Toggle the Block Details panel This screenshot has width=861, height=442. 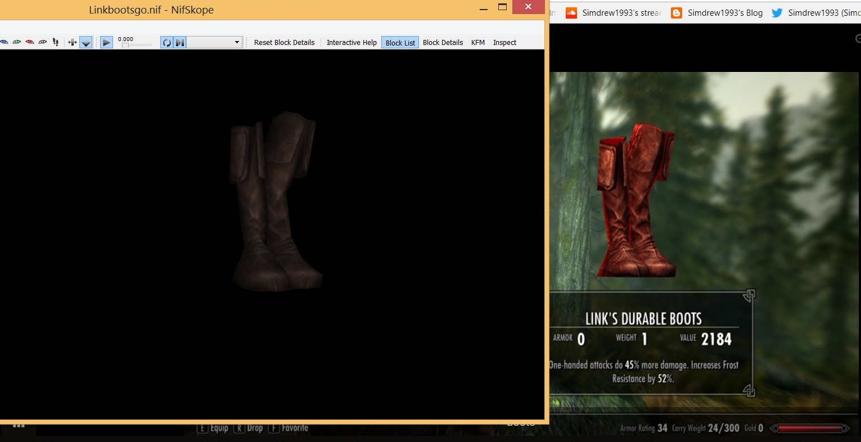443,42
